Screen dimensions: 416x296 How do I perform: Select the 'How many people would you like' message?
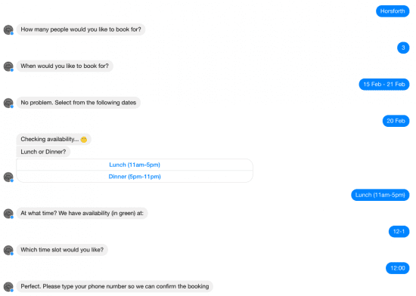(81, 29)
